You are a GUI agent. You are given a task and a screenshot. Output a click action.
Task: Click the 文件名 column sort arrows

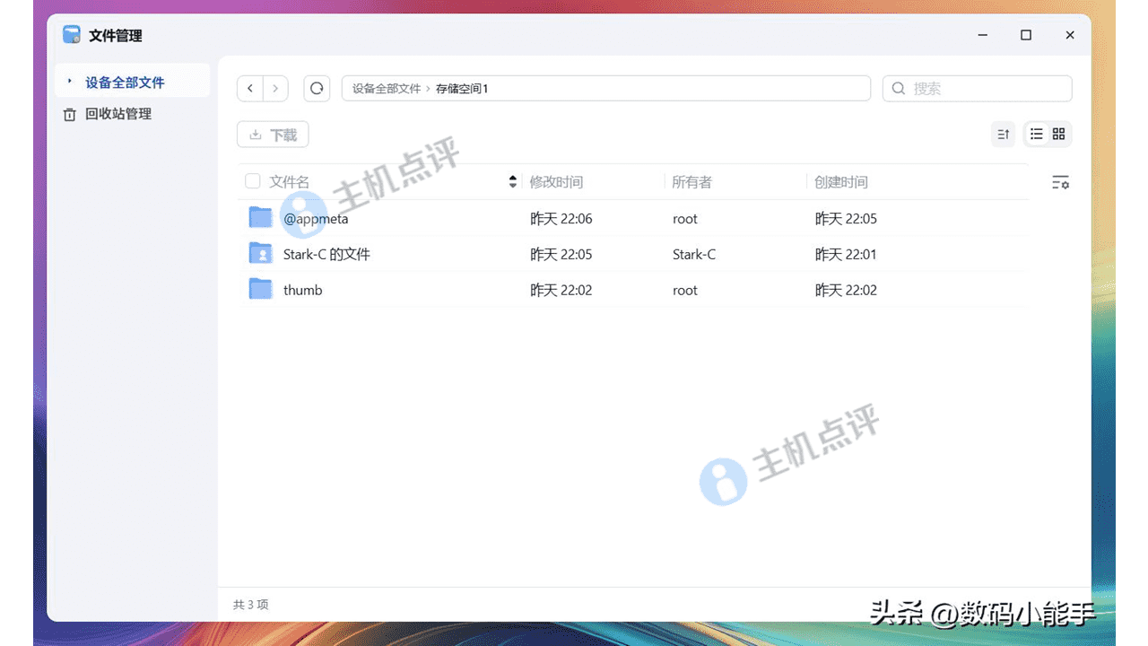click(513, 180)
